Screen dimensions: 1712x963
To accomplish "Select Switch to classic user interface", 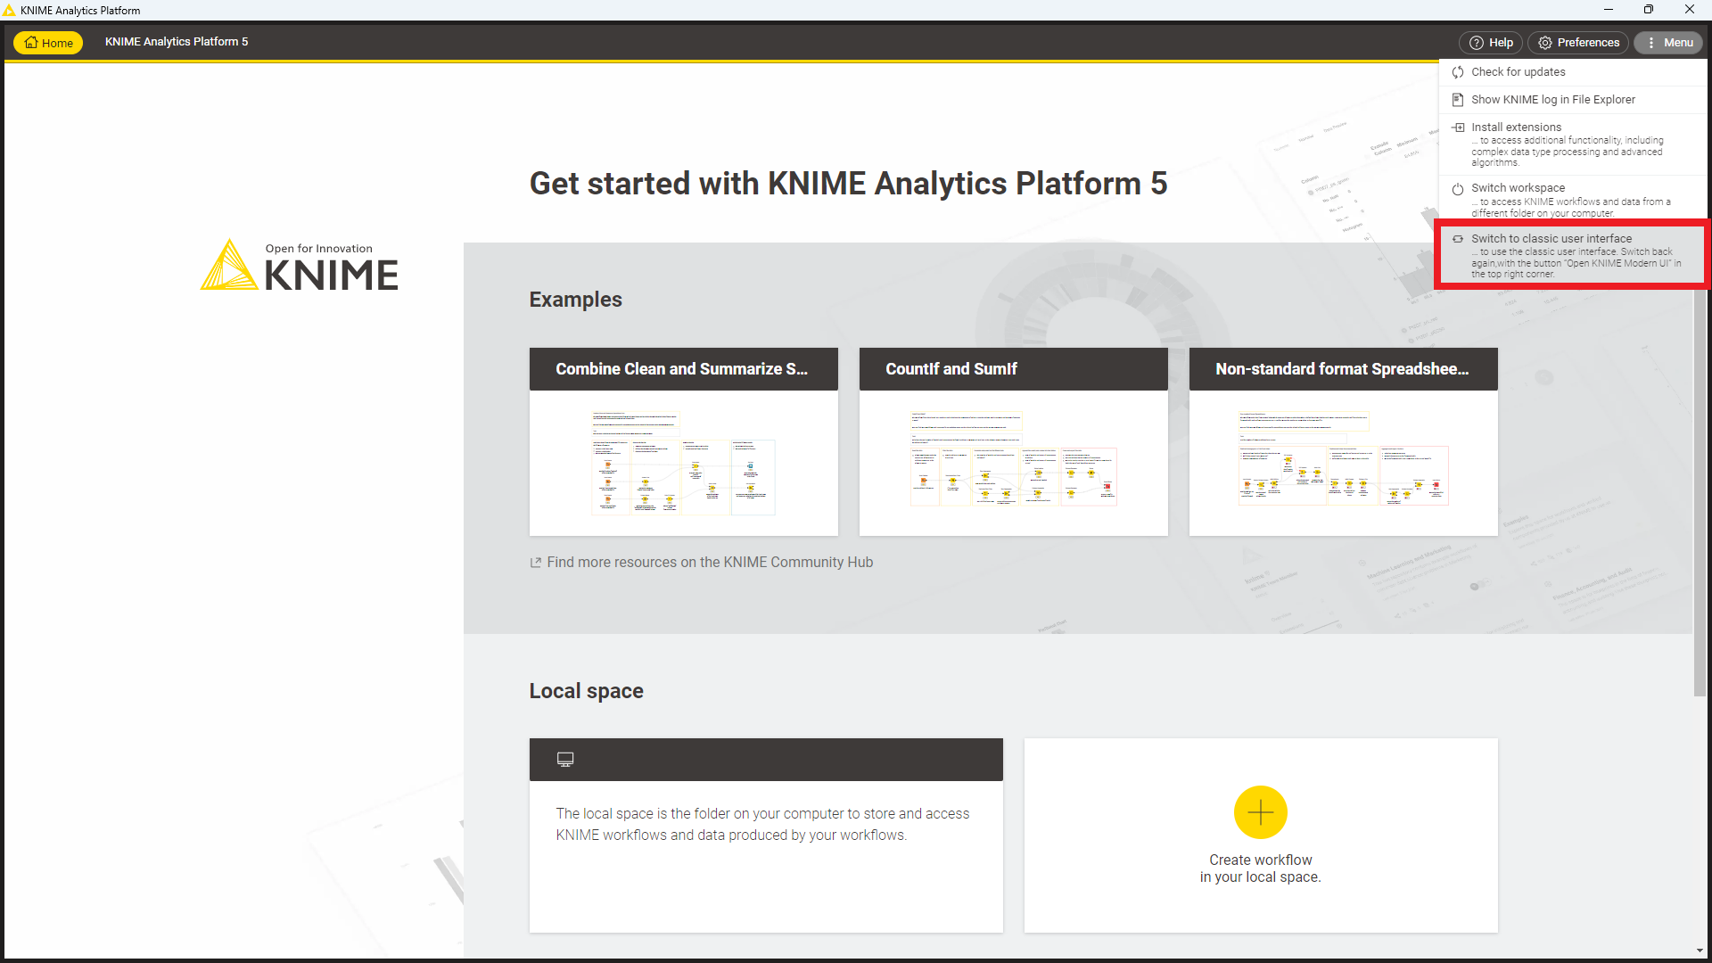I will [1551, 239].
